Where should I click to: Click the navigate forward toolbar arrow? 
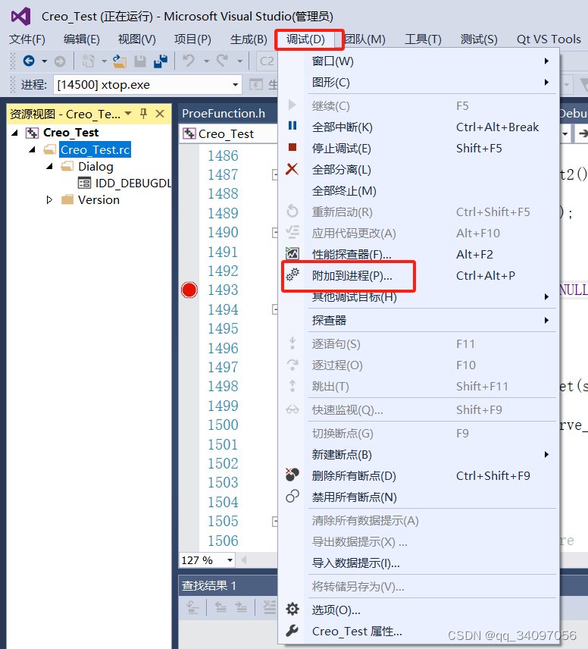coord(60,61)
